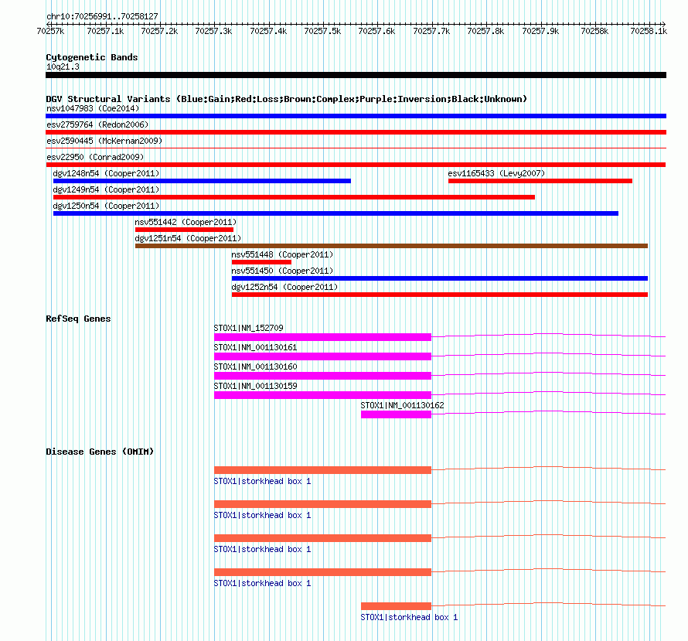Open variant esv22950 (Conrad2009)
Screen dimensions: 688x641
pyautogui.click(x=356, y=165)
